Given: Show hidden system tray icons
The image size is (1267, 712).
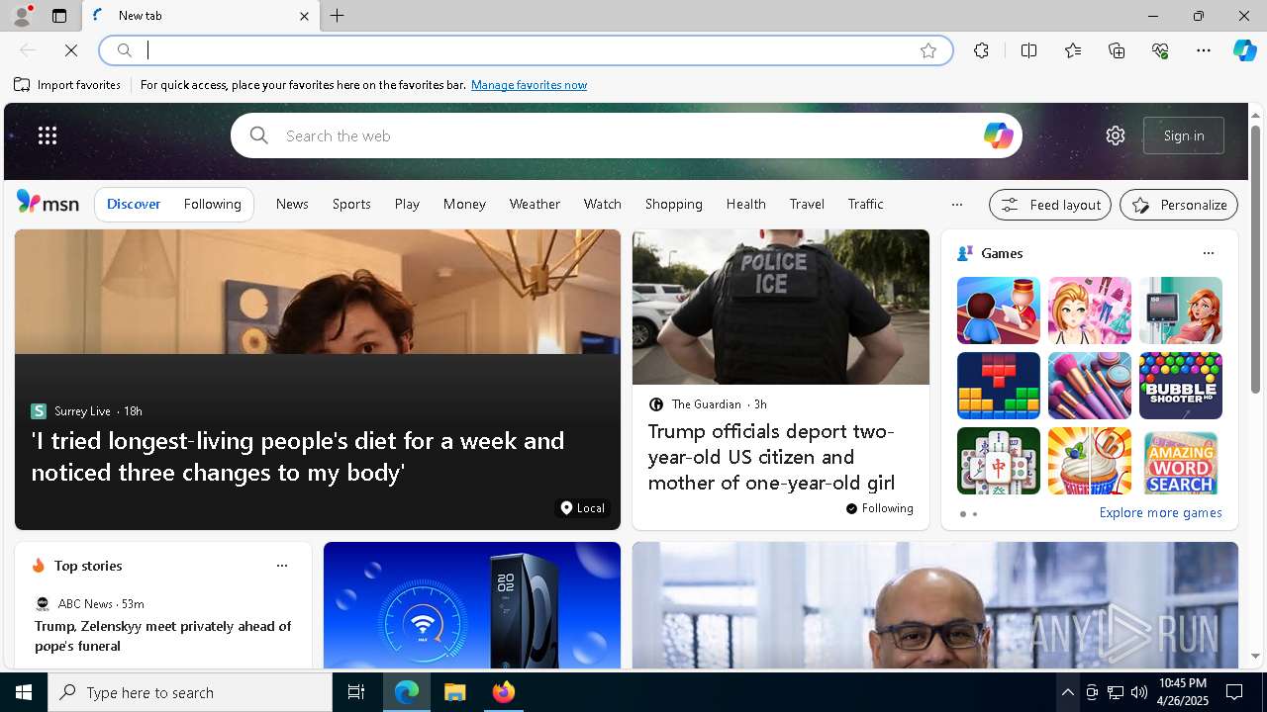Looking at the screenshot, I should click(1067, 692).
